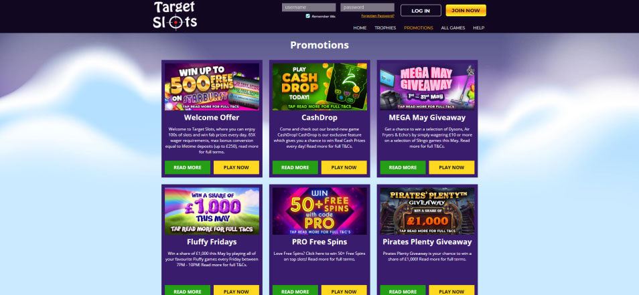
Task: Click READ MORE under Welcome Offer
Action: 188,167
